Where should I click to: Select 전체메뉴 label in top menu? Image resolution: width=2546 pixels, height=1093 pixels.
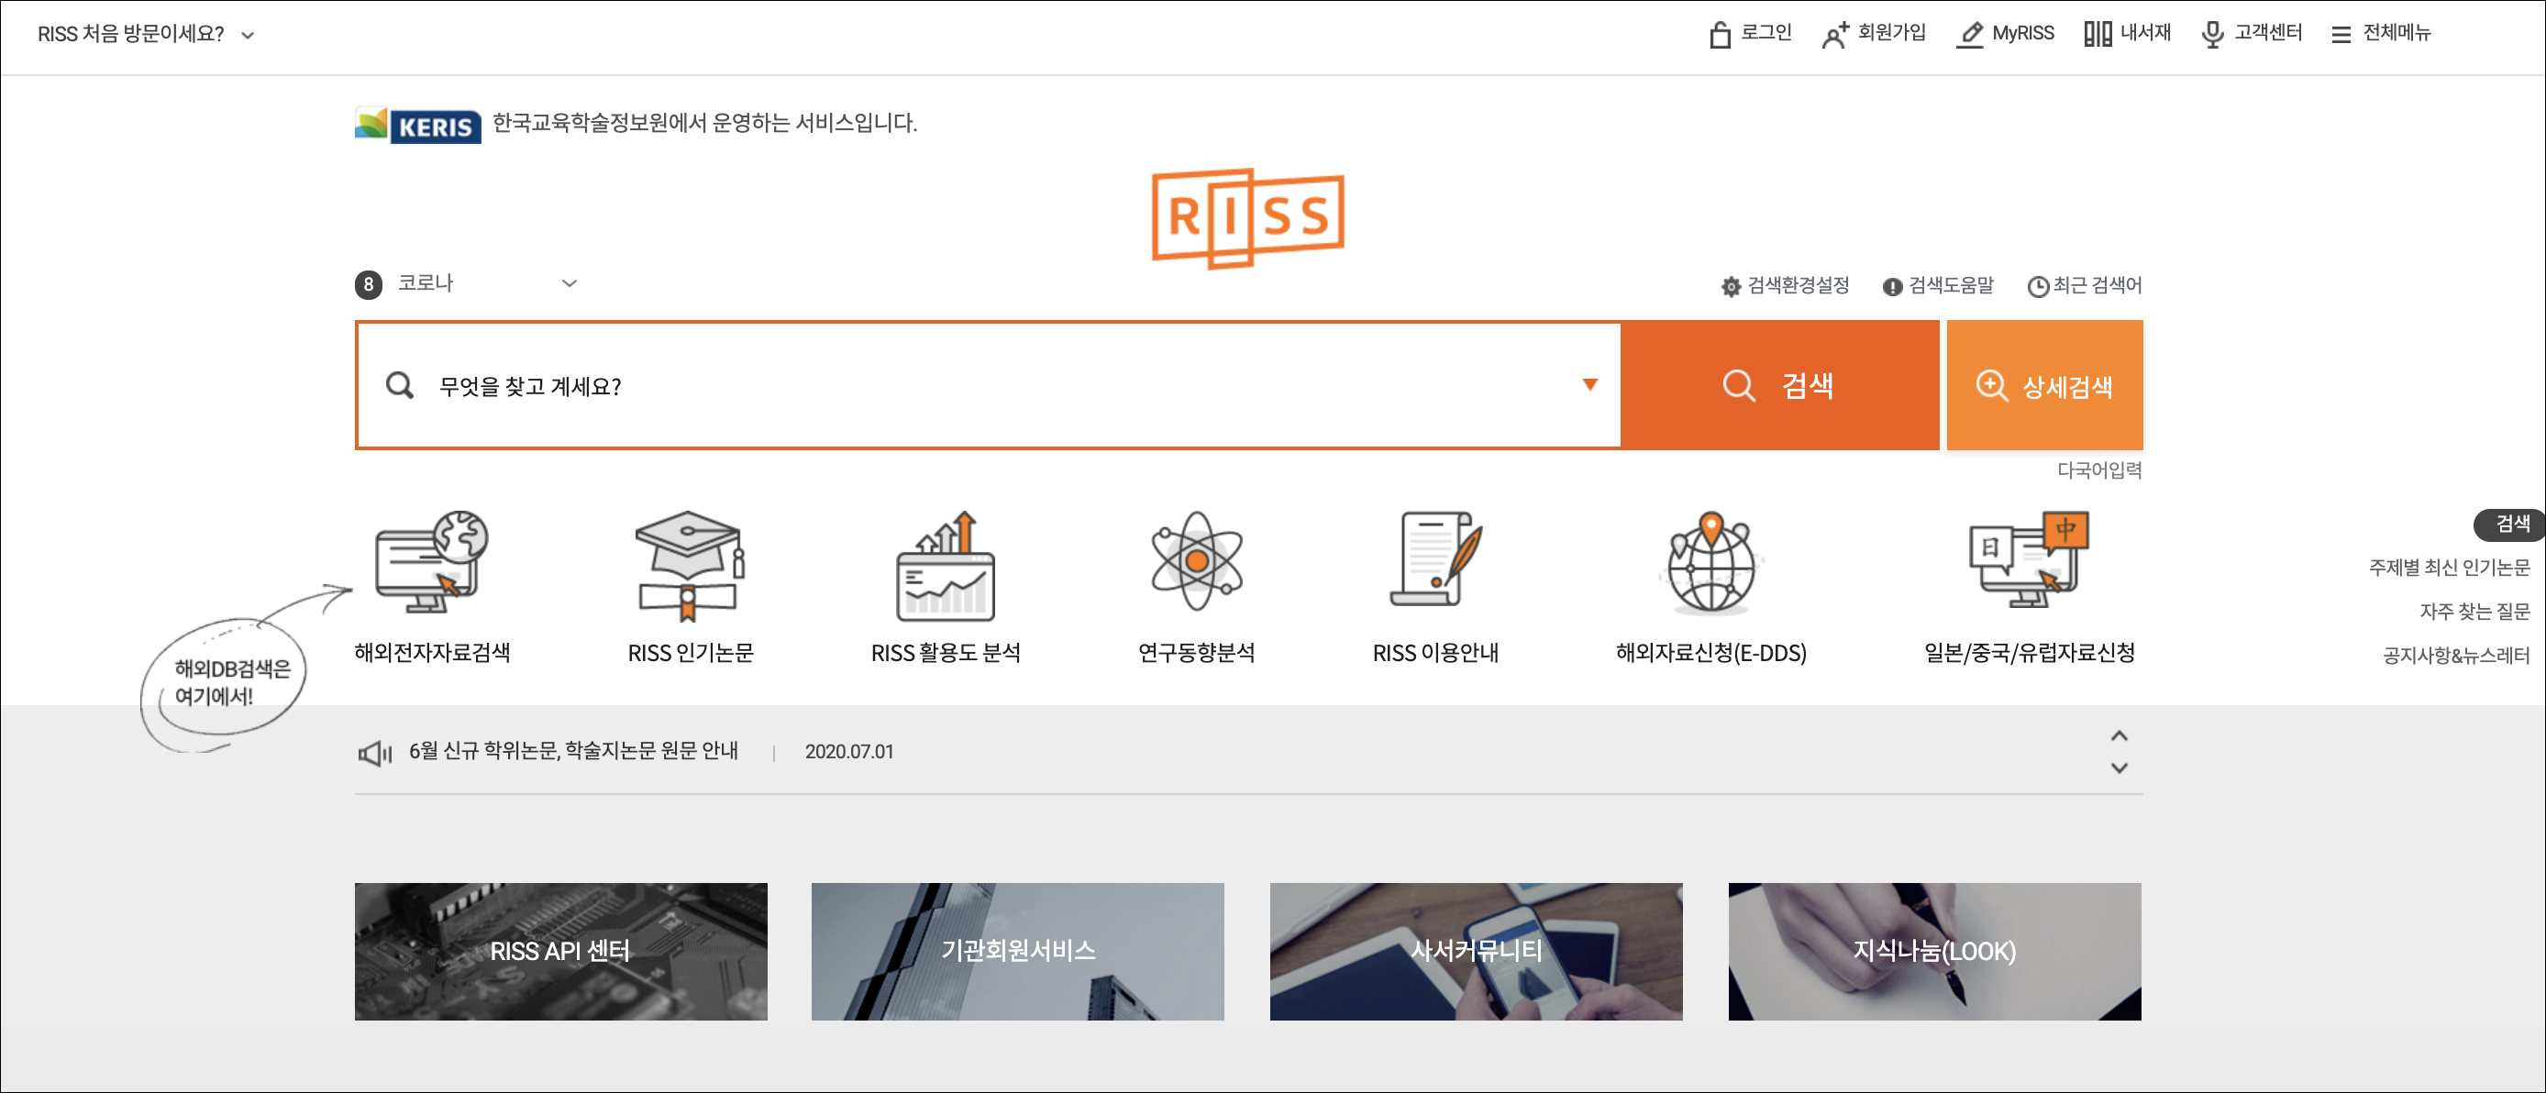click(2397, 33)
